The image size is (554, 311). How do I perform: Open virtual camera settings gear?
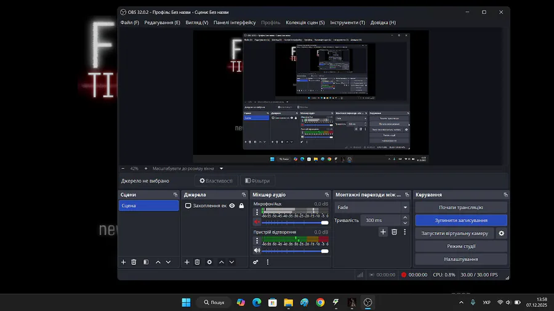501,233
